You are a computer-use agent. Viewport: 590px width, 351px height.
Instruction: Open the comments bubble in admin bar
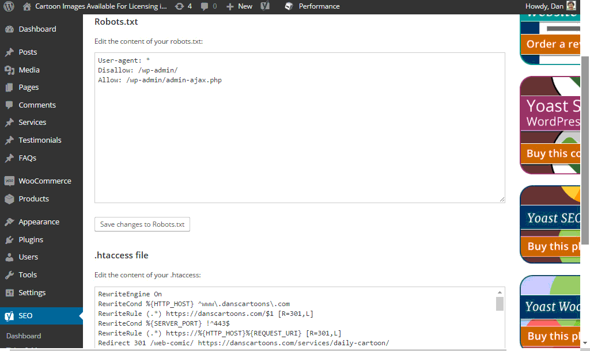click(x=205, y=6)
